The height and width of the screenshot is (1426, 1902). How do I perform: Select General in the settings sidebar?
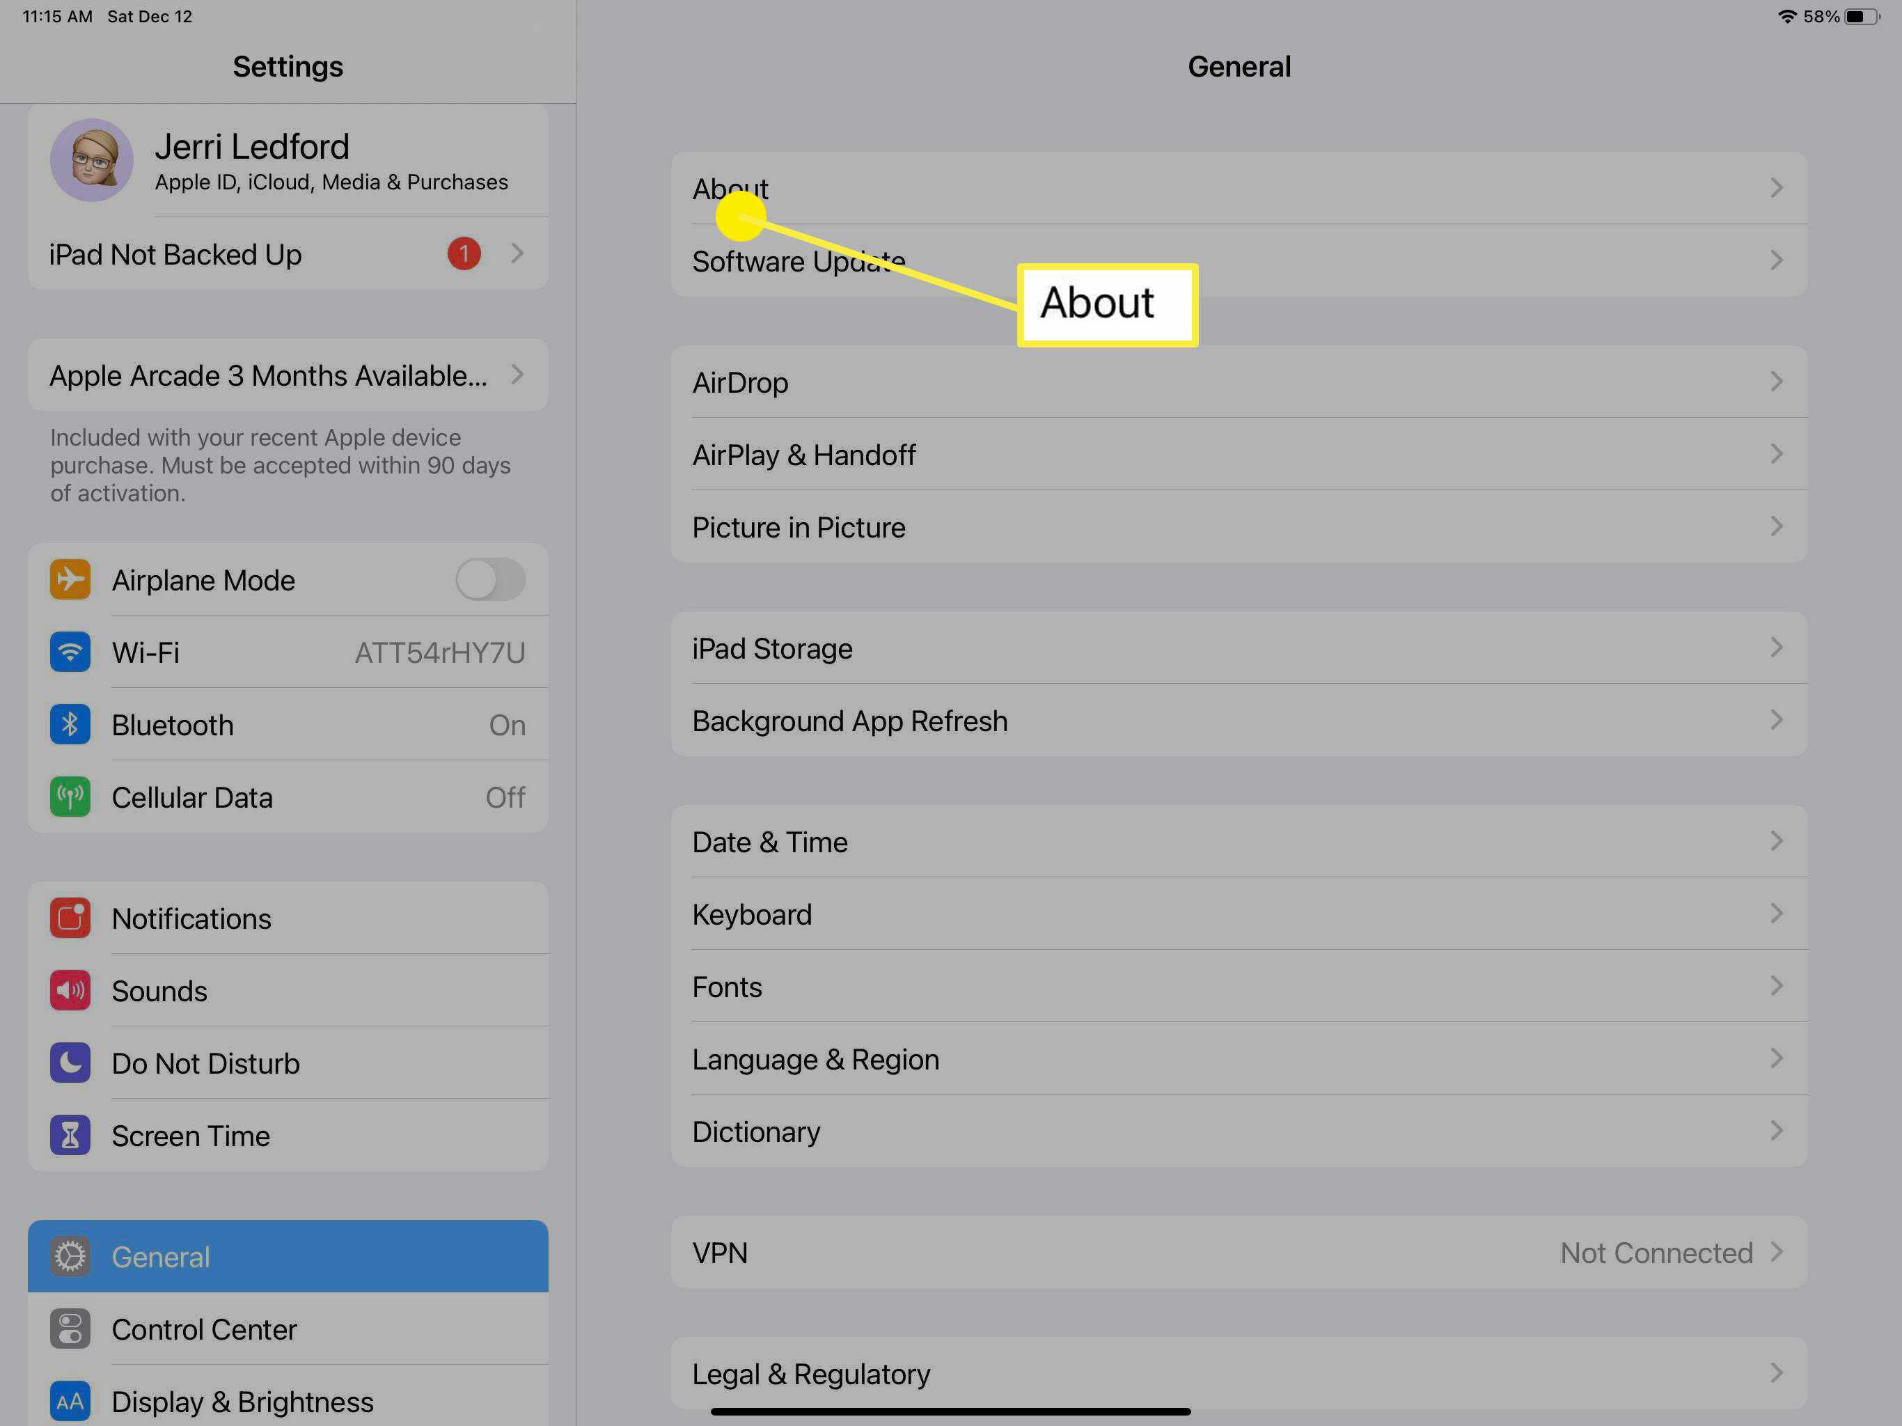[x=288, y=1255]
